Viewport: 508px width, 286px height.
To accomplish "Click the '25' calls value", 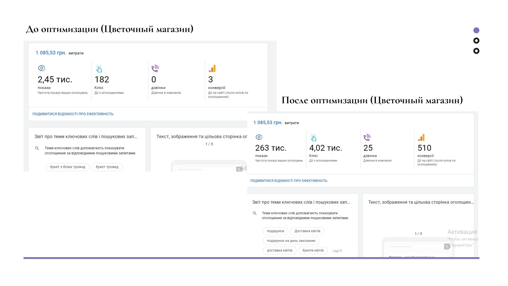I will 368,148.
